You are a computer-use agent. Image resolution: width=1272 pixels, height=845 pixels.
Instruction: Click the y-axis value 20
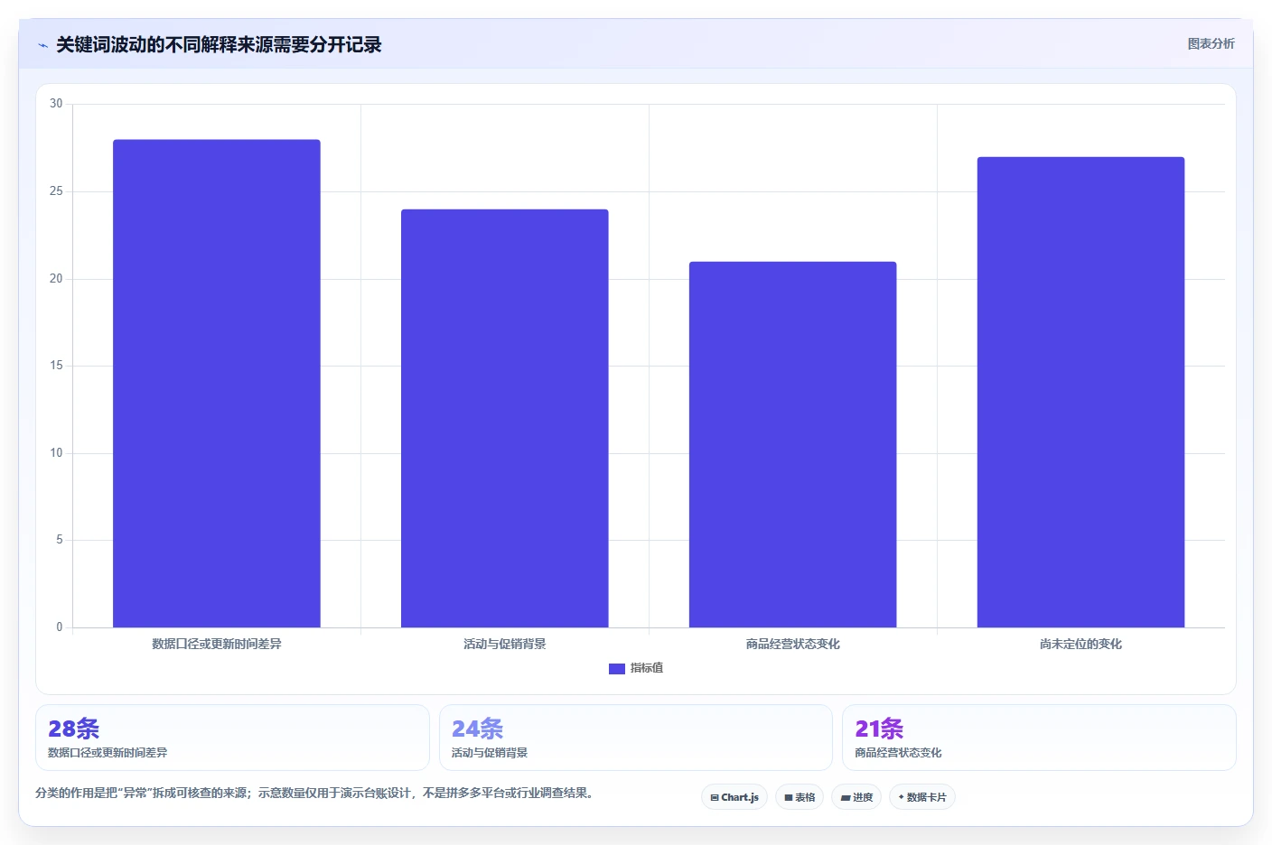click(x=56, y=279)
